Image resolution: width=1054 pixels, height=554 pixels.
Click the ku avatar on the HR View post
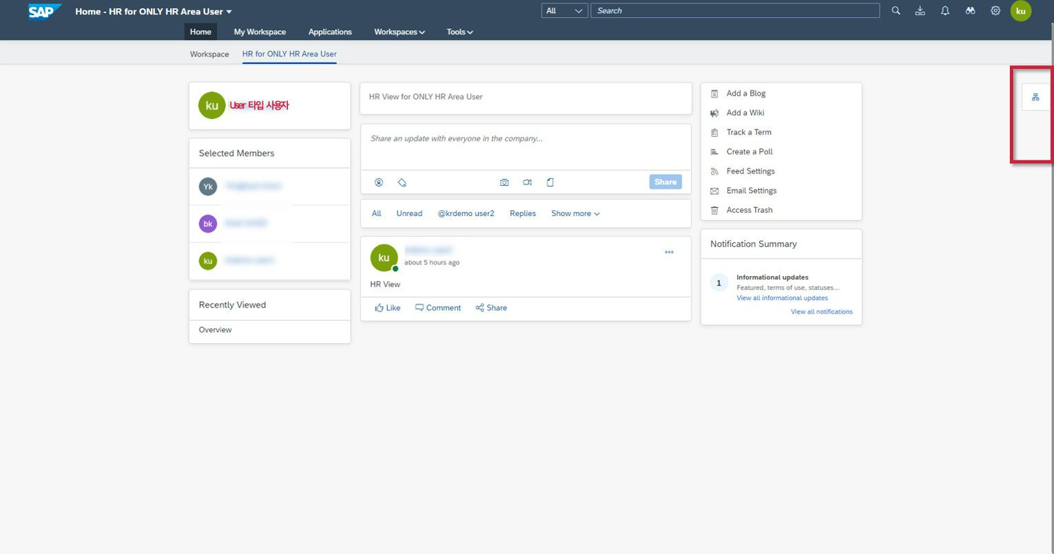click(x=384, y=257)
